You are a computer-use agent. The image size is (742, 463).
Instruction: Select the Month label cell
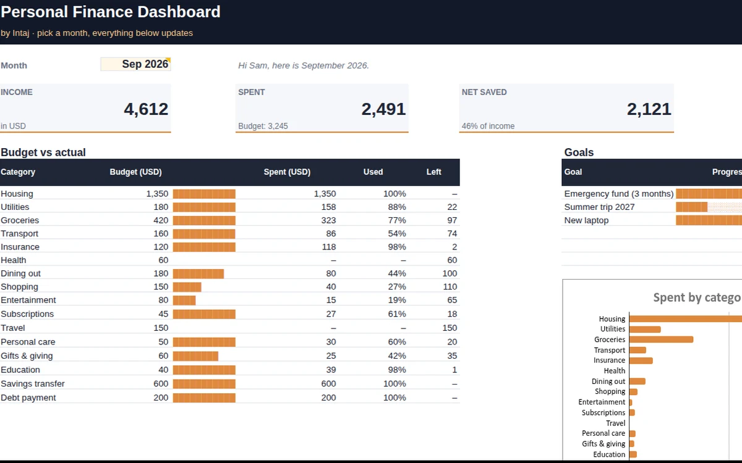pyautogui.click(x=14, y=65)
